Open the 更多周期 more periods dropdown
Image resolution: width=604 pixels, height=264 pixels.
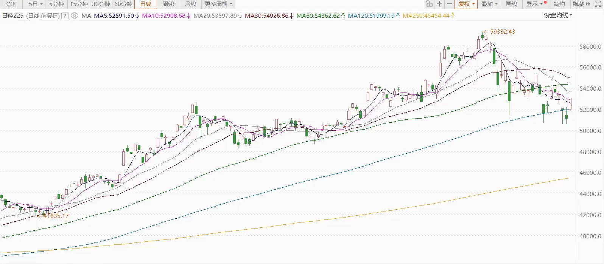point(218,4)
